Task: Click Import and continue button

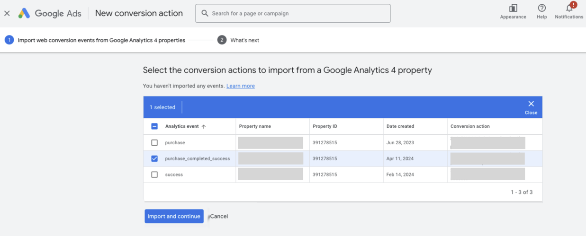Action: click(174, 216)
